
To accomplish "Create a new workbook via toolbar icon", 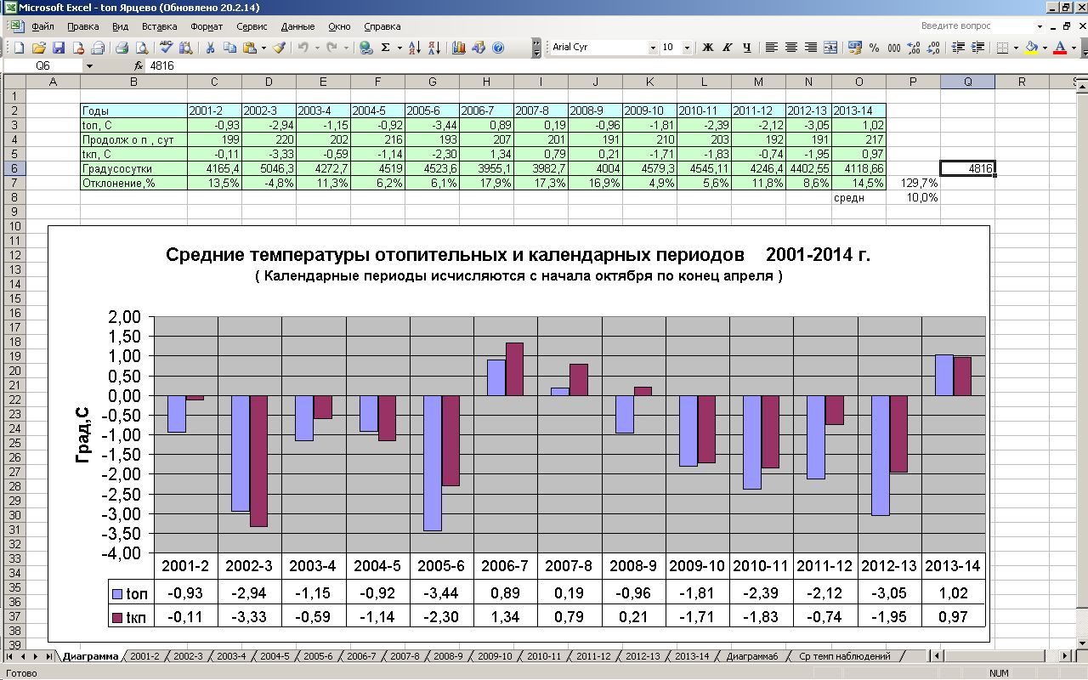I will 18,48.
